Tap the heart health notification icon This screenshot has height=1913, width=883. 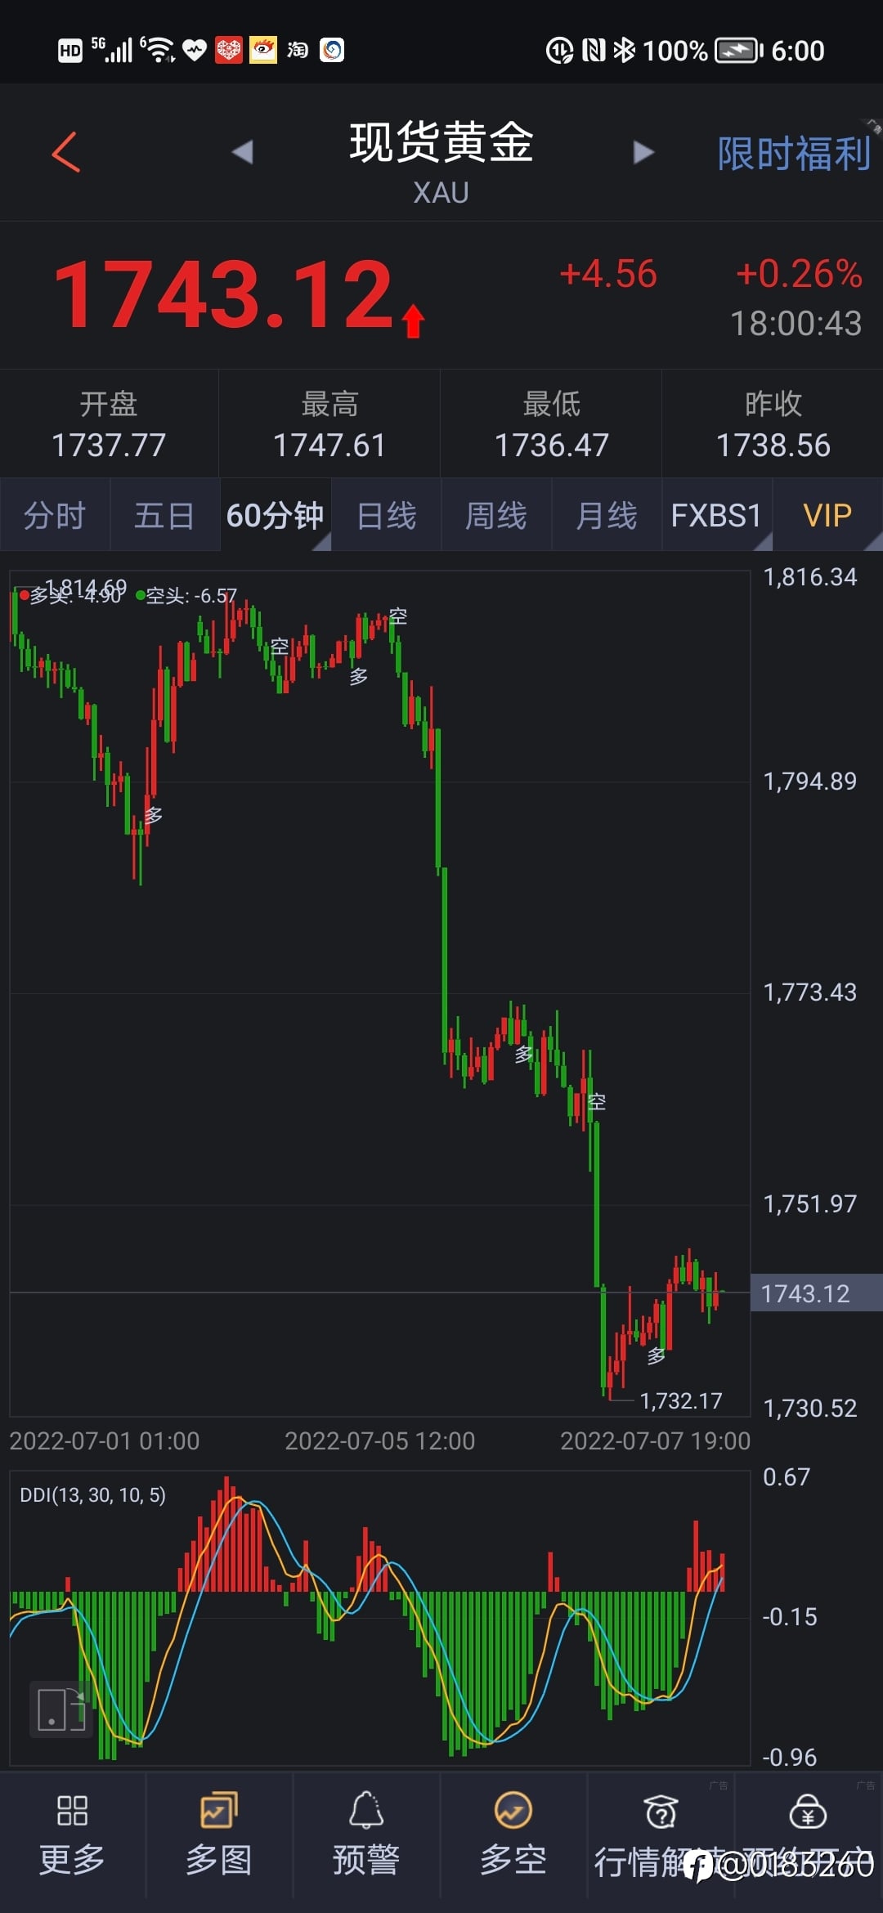click(195, 51)
